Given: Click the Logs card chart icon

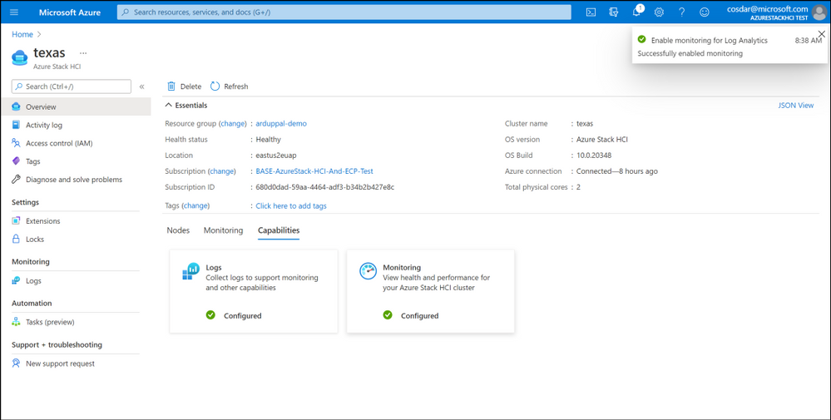Looking at the screenshot, I should click(190, 271).
